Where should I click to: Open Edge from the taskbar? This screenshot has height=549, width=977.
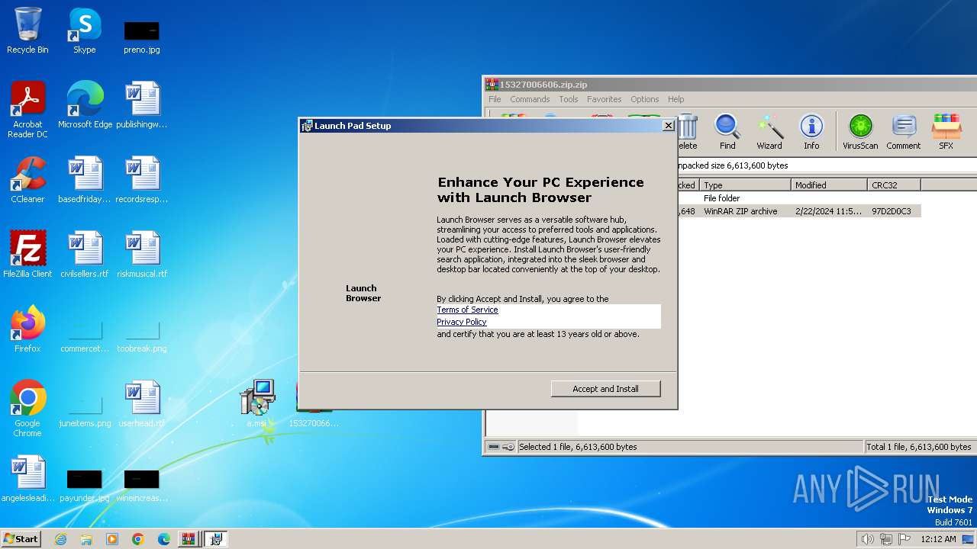click(x=164, y=539)
